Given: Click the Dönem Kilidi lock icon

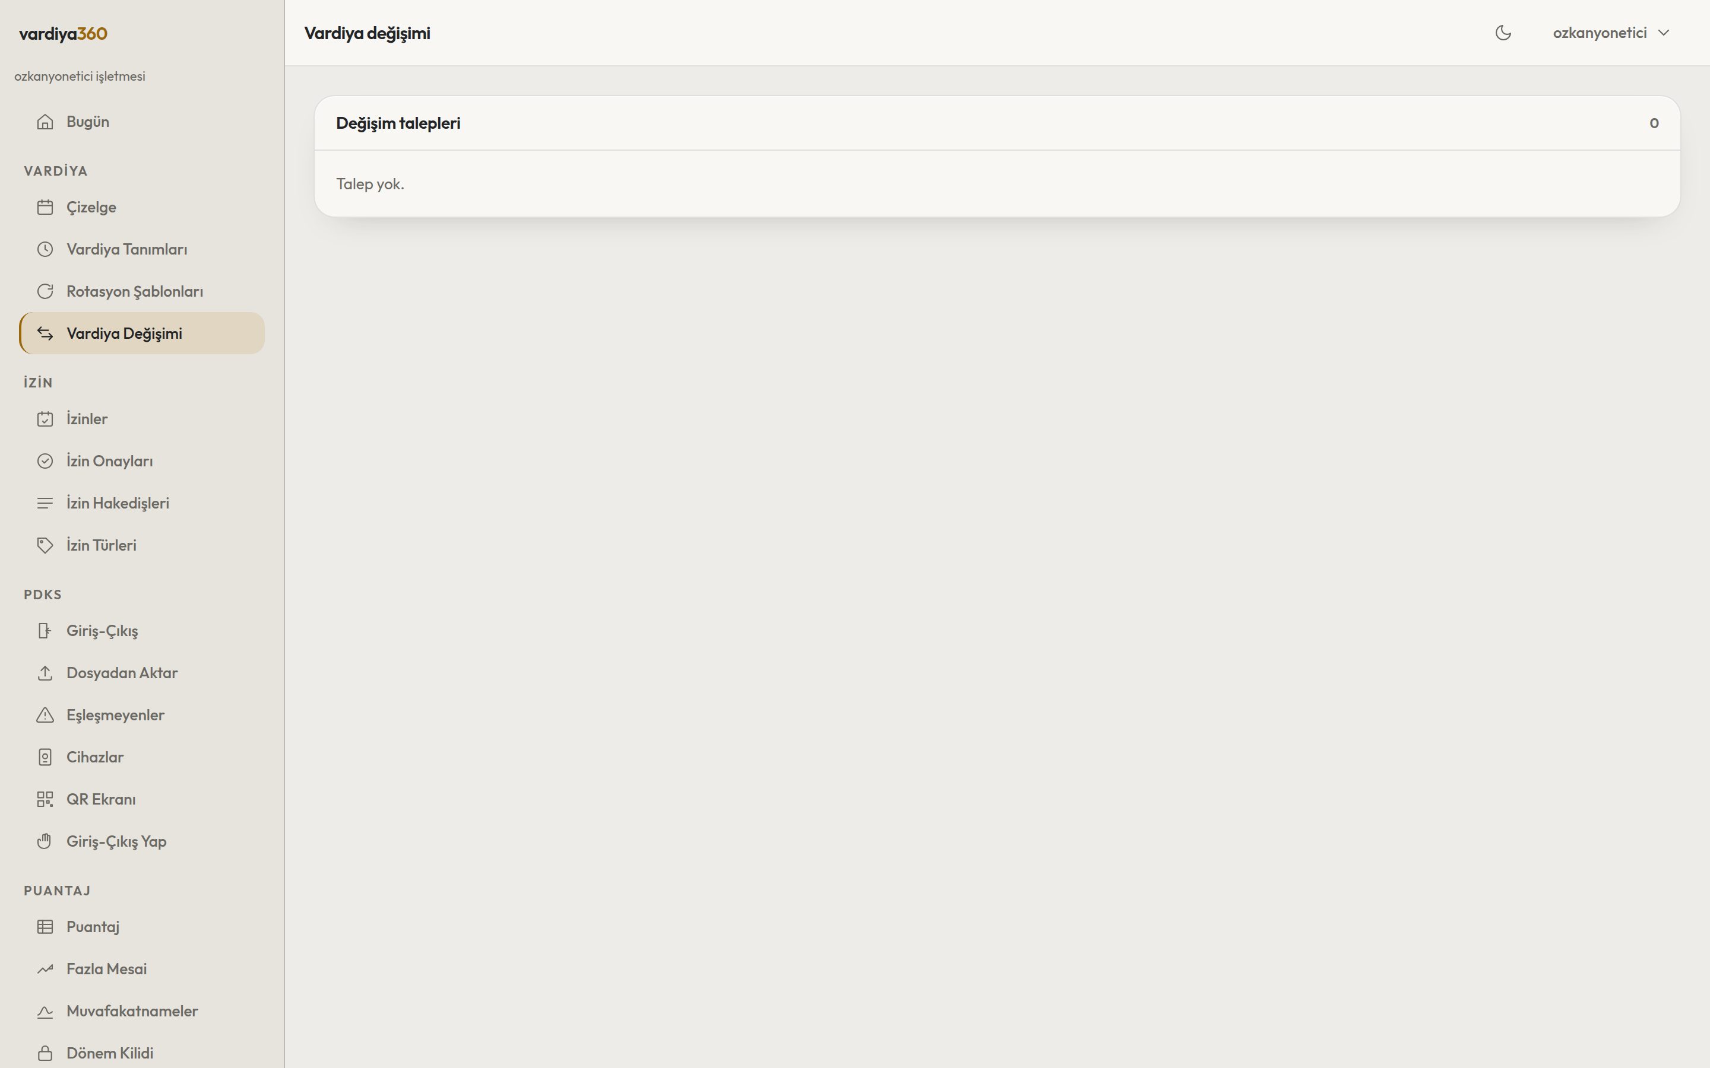Looking at the screenshot, I should point(45,1053).
